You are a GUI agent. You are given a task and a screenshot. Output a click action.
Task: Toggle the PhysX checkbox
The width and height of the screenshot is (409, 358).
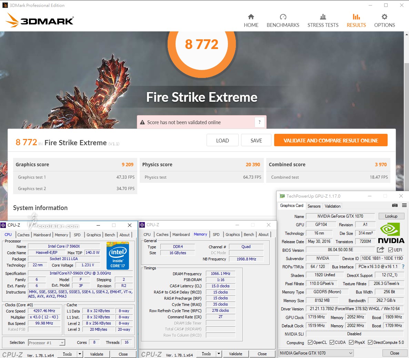click(x=351, y=342)
